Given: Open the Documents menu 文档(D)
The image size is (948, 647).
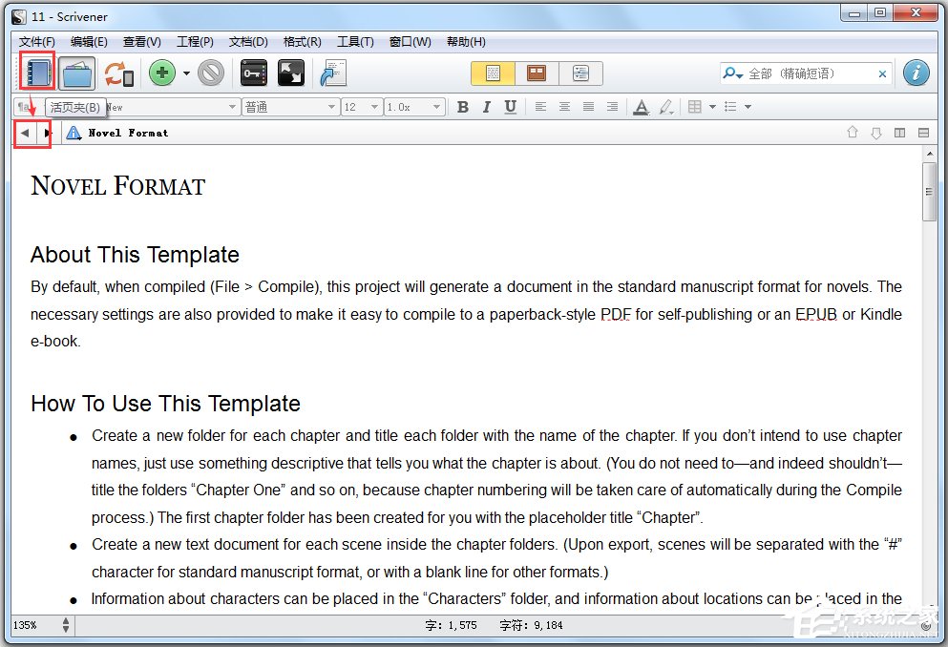Looking at the screenshot, I should coord(248,42).
